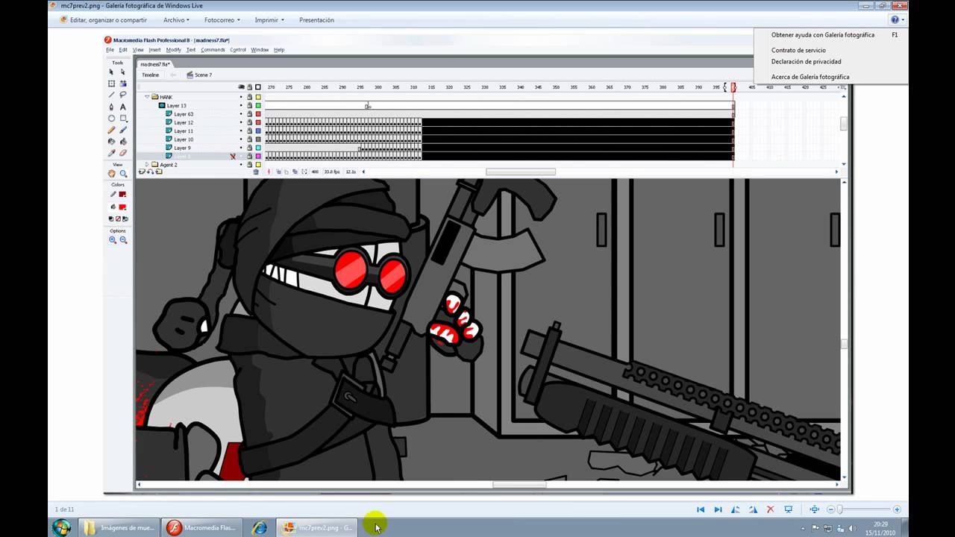Click the Delete Layer trash icon

(256, 172)
